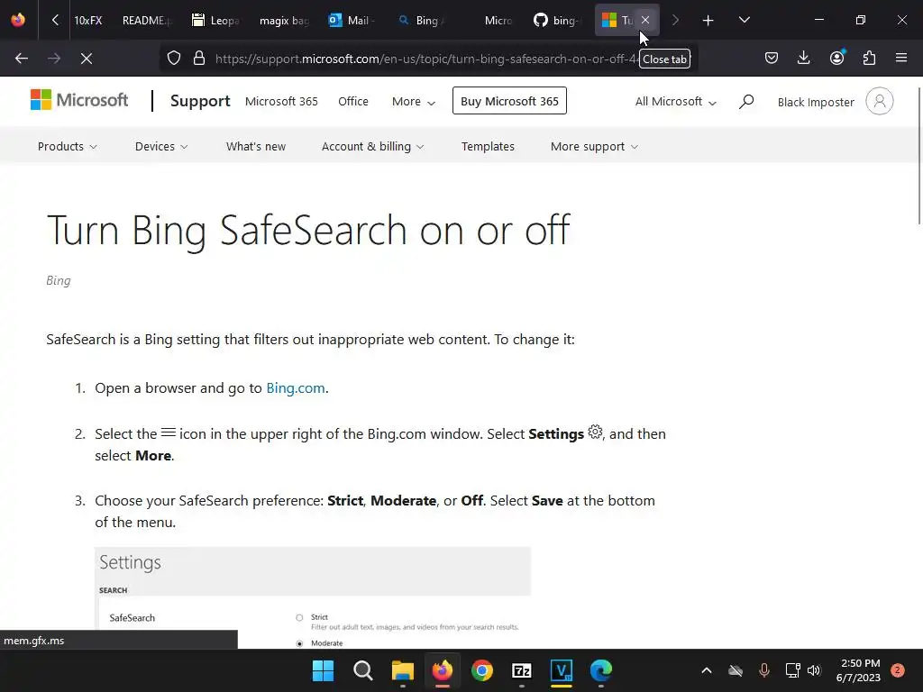The height and width of the screenshot is (692, 923).
Task: Open the Microsoft 365 link
Action: pyautogui.click(x=281, y=101)
